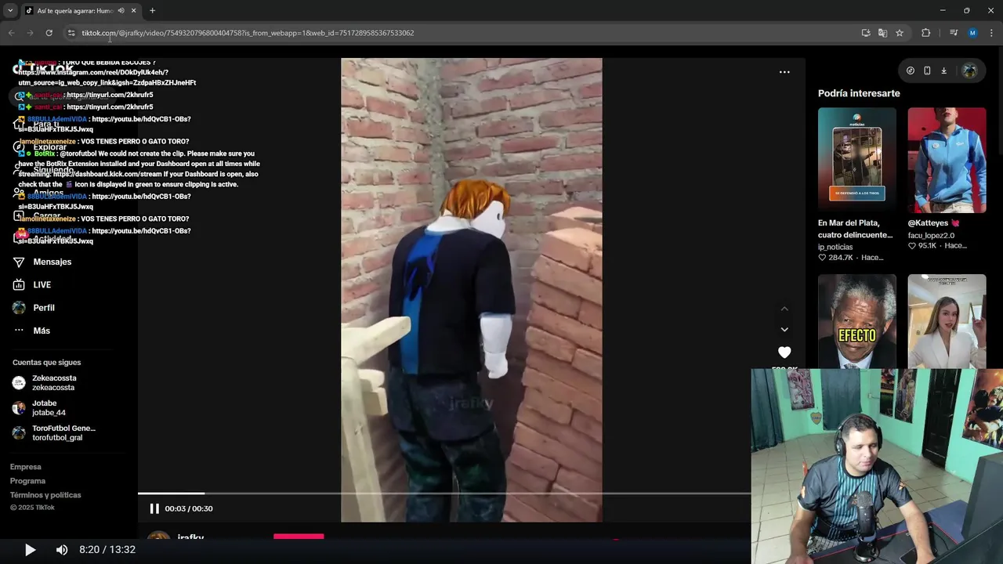
Task: Open a new browser tab
Action: [152, 11]
